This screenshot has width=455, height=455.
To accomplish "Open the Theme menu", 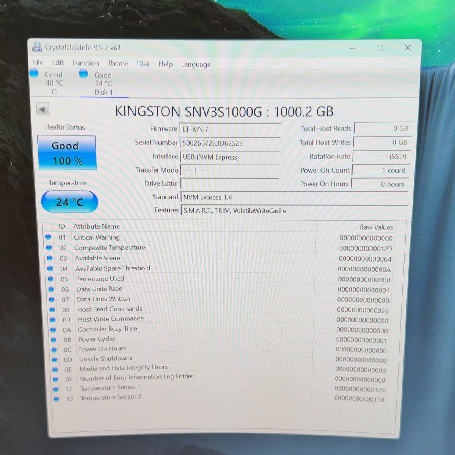I will [x=118, y=64].
